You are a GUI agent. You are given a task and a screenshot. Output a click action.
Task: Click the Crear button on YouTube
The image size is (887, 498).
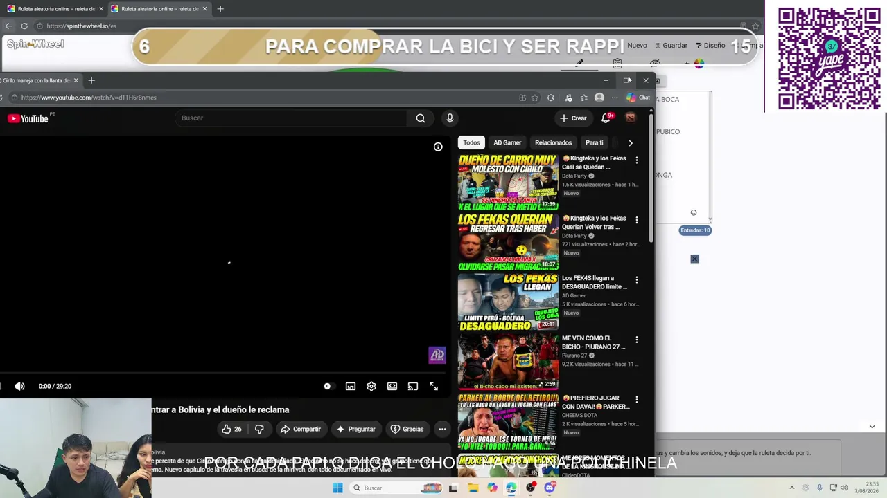(573, 118)
